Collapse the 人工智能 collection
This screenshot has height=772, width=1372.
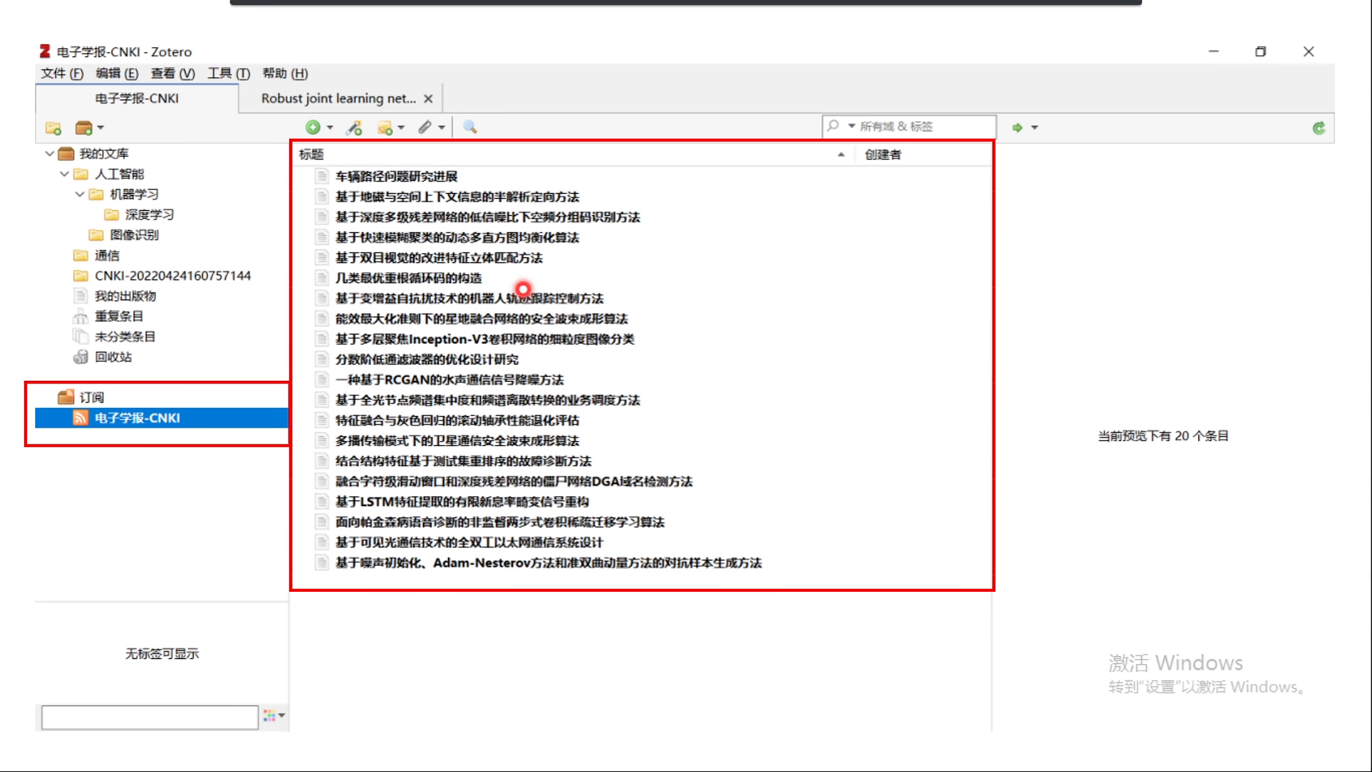tap(64, 174)
